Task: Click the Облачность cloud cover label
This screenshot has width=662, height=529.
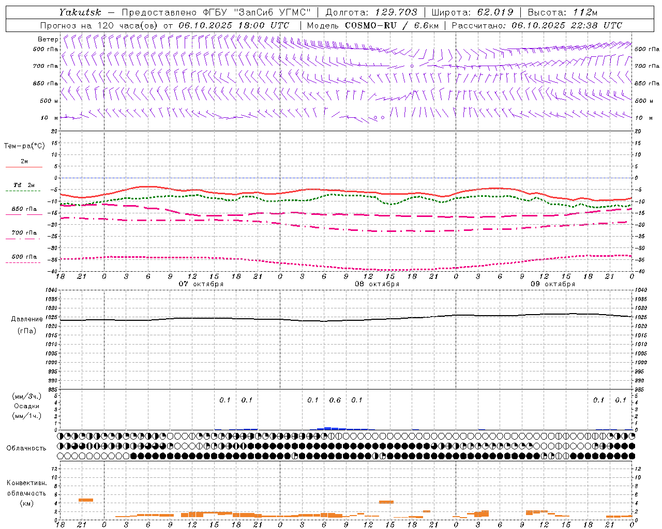Action: [x=26, y=448]
